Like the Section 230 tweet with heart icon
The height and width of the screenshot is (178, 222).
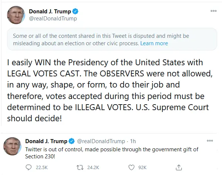pos(131,168)
